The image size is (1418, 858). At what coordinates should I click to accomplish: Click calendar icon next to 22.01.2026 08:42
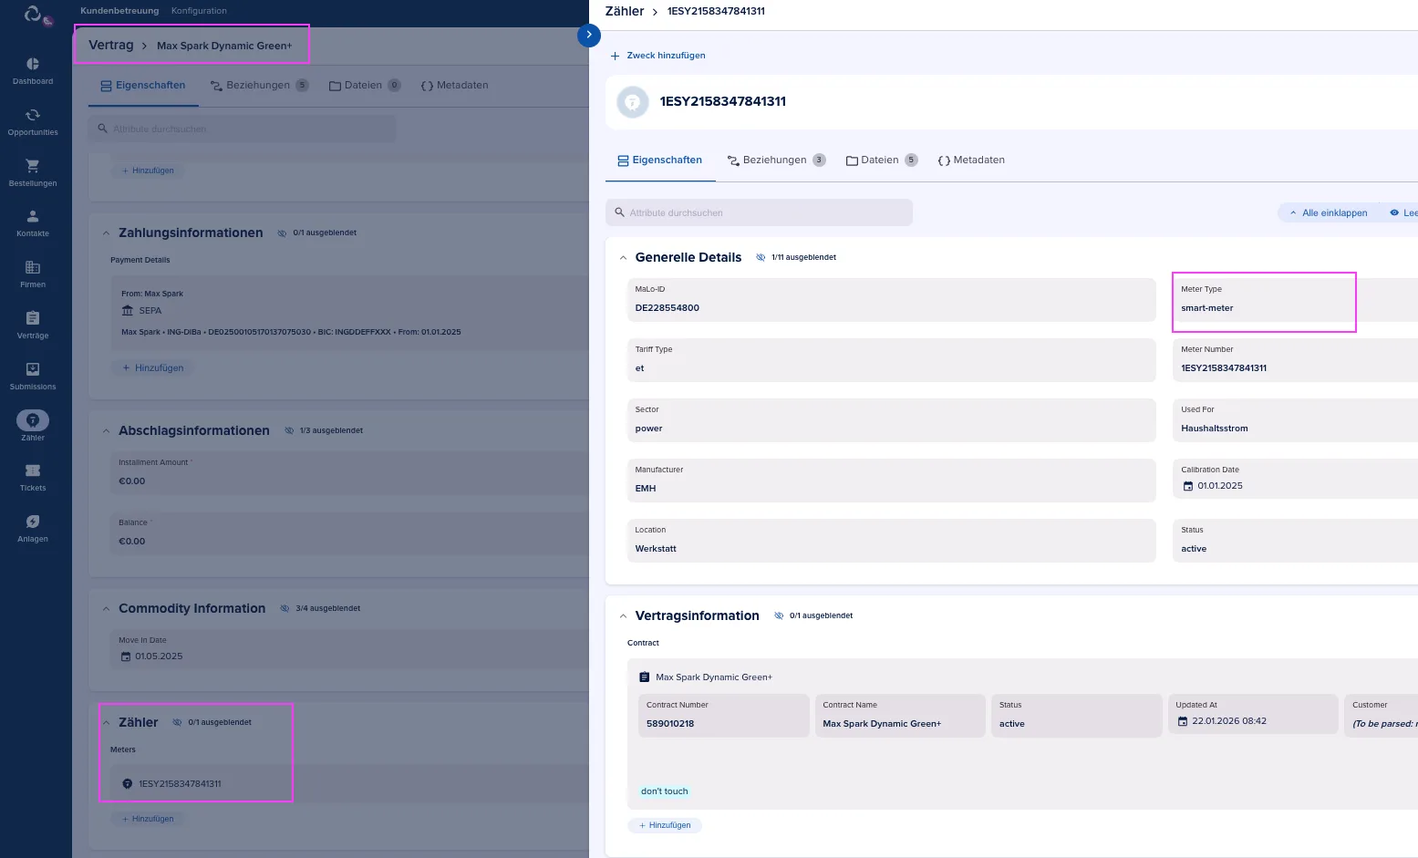coord(1183,721)
